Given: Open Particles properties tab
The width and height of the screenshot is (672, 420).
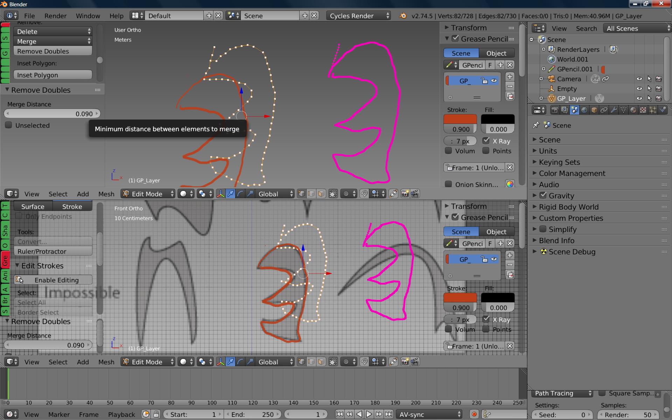Looking at the screenshot, I should (653, 110).
